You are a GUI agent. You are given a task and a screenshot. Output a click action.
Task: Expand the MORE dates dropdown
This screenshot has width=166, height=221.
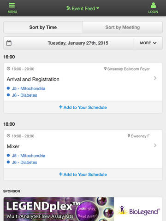click(x=148, y=43)
